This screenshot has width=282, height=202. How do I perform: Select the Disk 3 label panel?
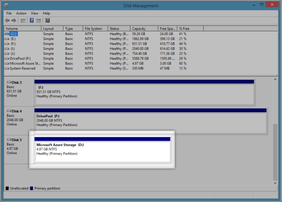tap(19, 92)
